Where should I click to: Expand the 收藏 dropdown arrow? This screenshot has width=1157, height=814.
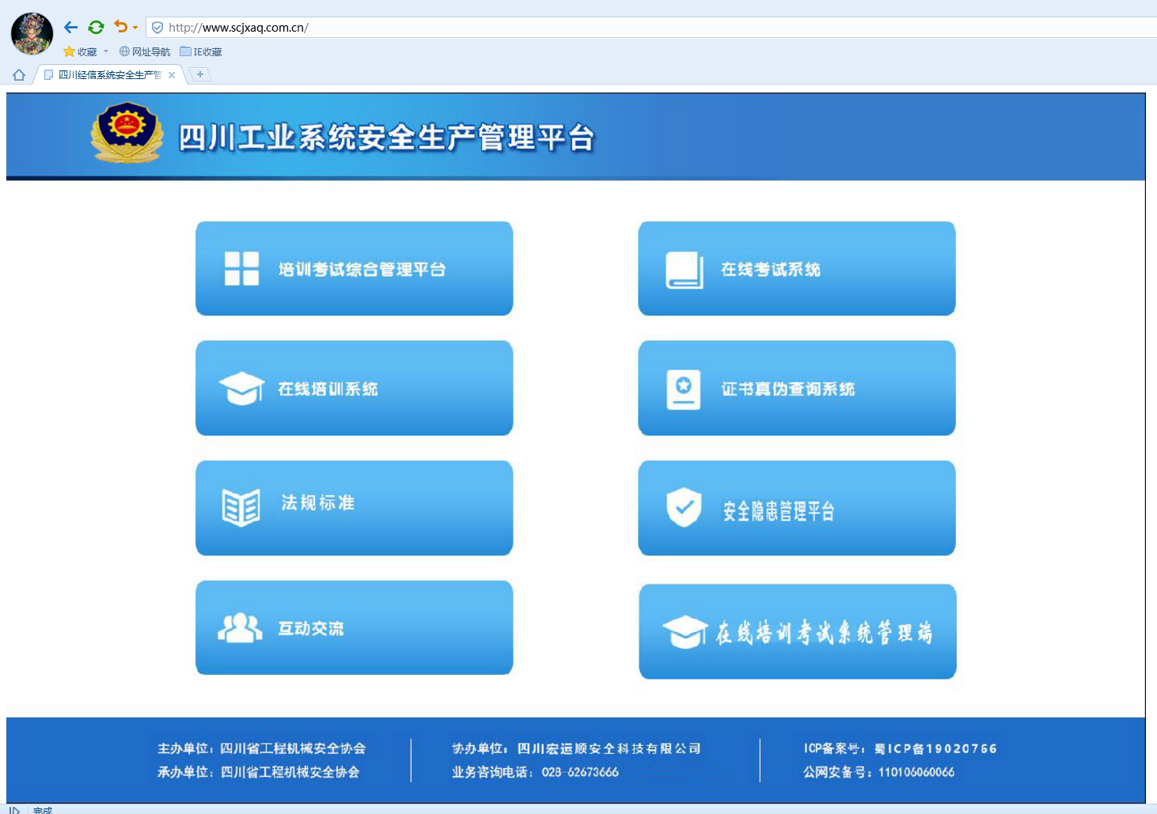pos(106,52)
